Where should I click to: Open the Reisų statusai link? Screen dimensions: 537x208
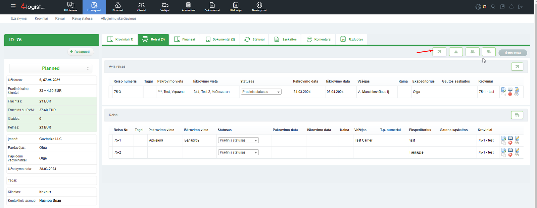pyautogui.click(x=83, y=18)
